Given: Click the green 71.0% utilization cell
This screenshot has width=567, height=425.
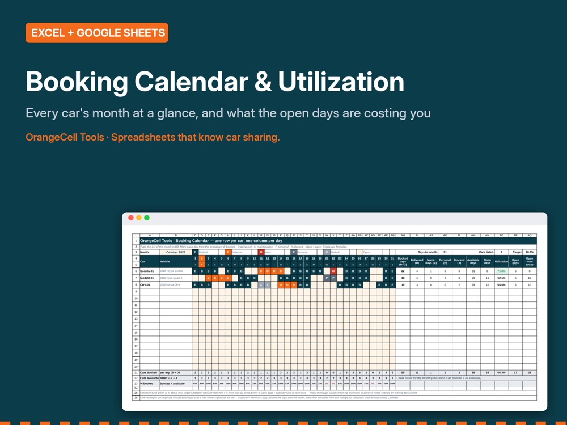Looking at the screenshot, I should (501, 271).
